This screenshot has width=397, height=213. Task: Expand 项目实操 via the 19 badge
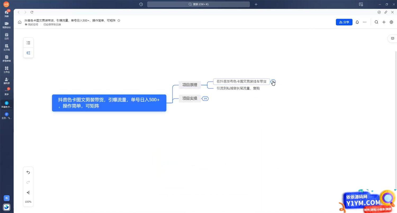pyautogui.click(x=205, y=99)
